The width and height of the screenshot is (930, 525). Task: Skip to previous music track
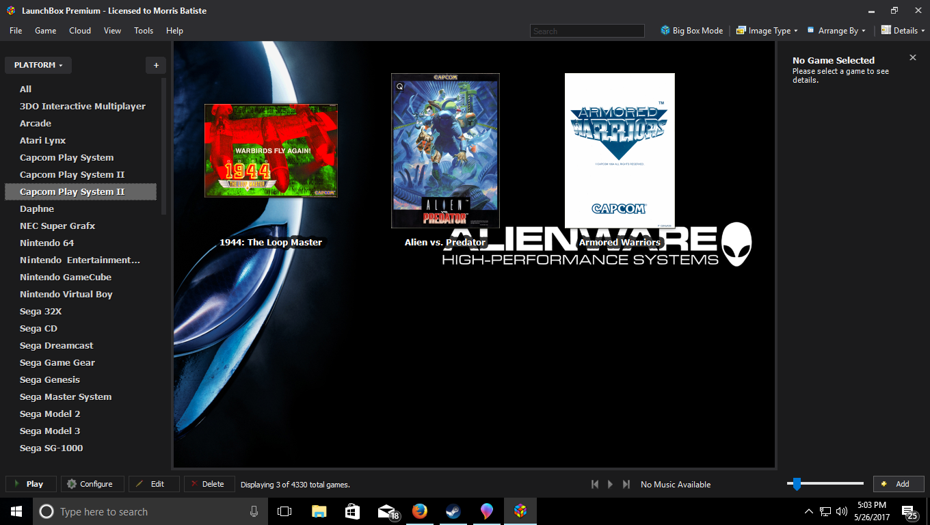[595, 484]
